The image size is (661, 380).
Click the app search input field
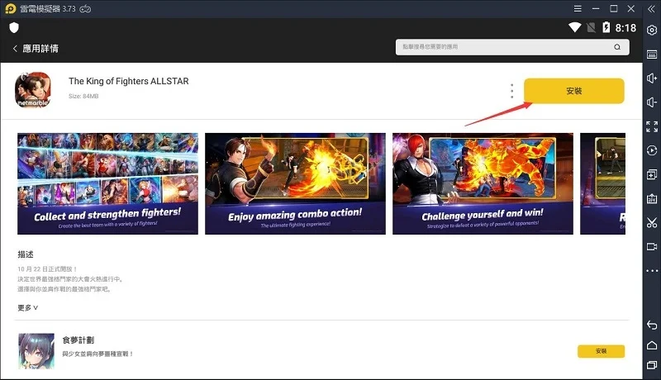[x=511, y=47]
